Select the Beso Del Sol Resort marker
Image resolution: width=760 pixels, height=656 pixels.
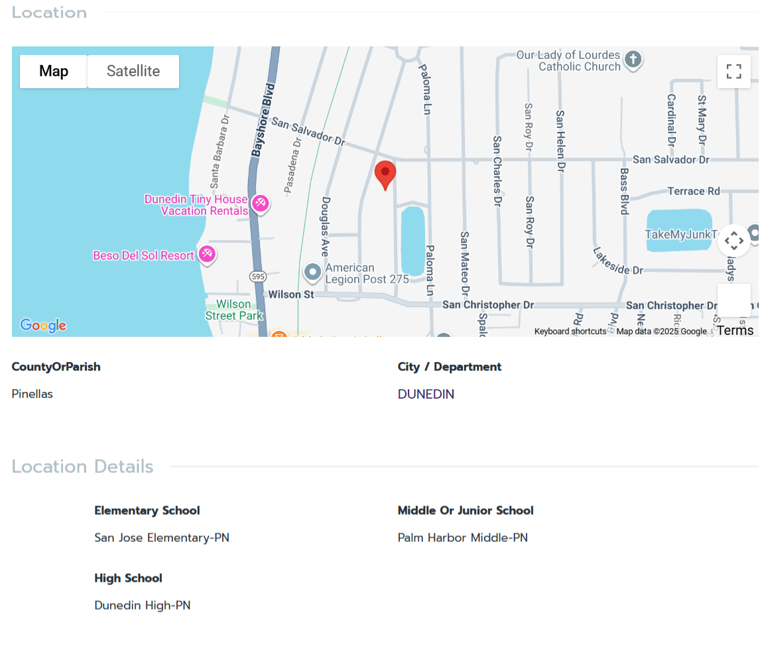pos(207,254)
